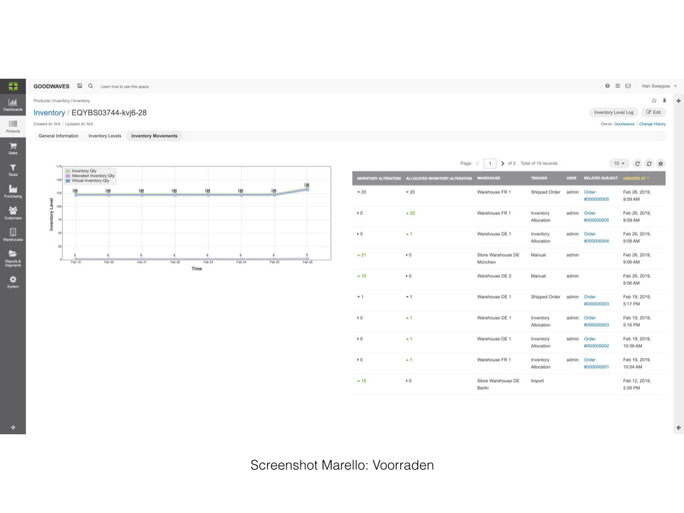Image resolution: width=684 pixels, height=513 pixels.
Task: Switch to the Inventory Levels tab
Action: coord(105,136)
